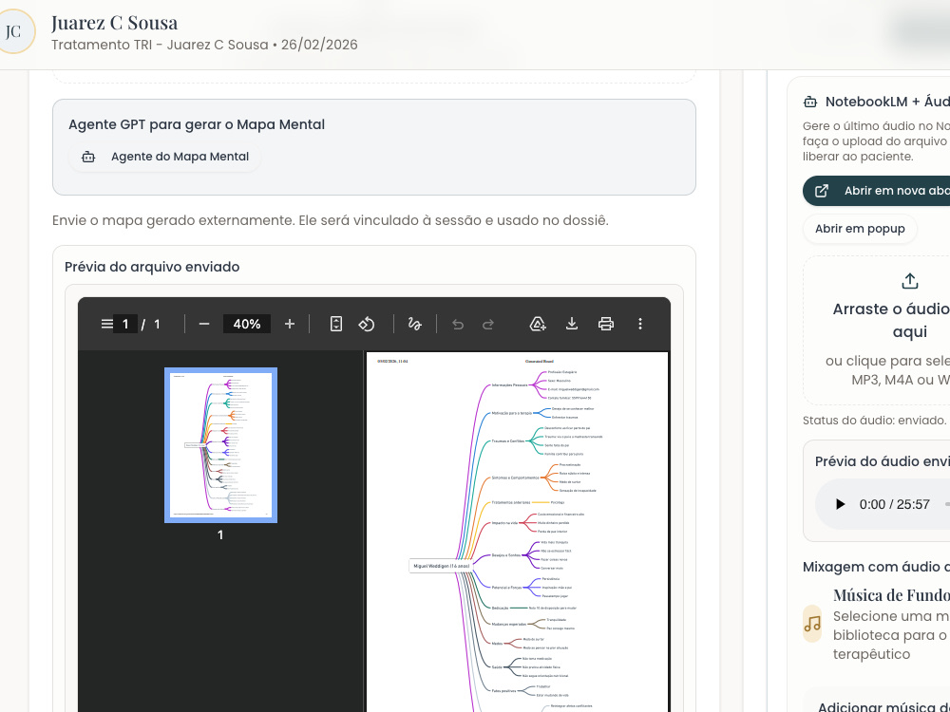Click the external link icon on Abrir em nova aba

coord(822,191)
